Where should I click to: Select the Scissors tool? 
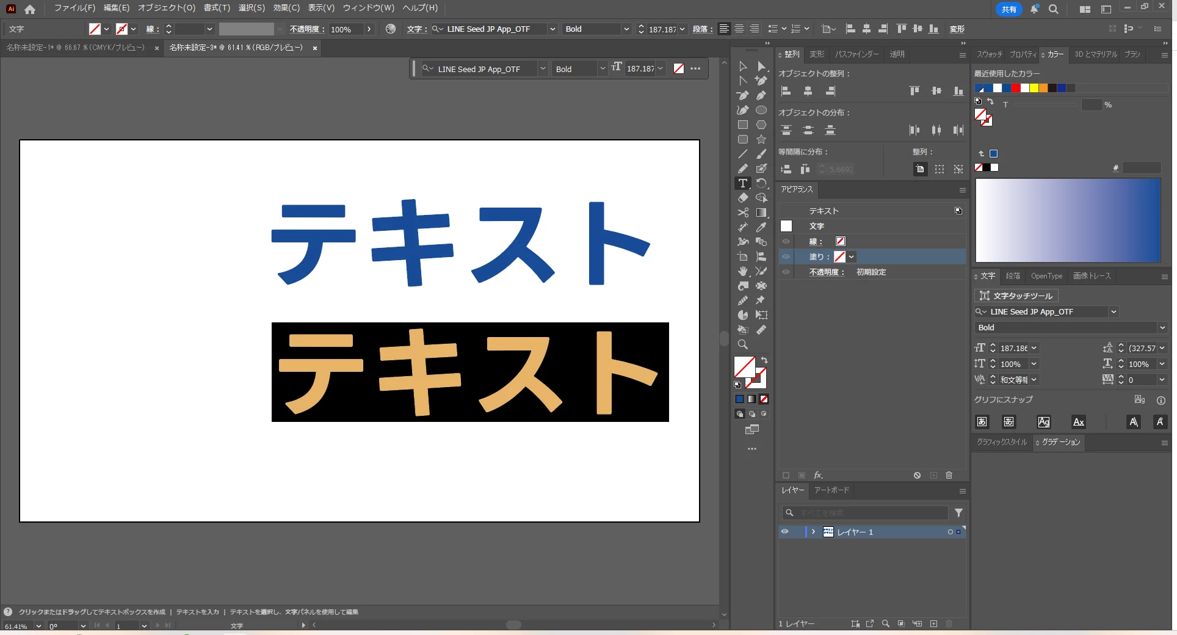pyautogui.click(x=742, y=212)
